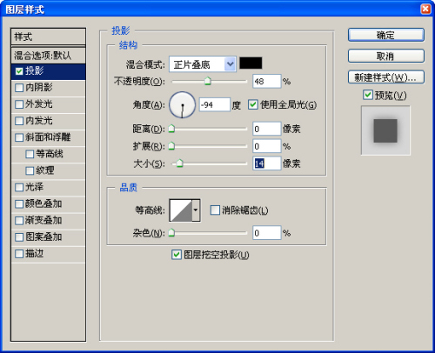Click the 杂色 noise value field
This screenshot has width=435, height=353.
[267, 233]
